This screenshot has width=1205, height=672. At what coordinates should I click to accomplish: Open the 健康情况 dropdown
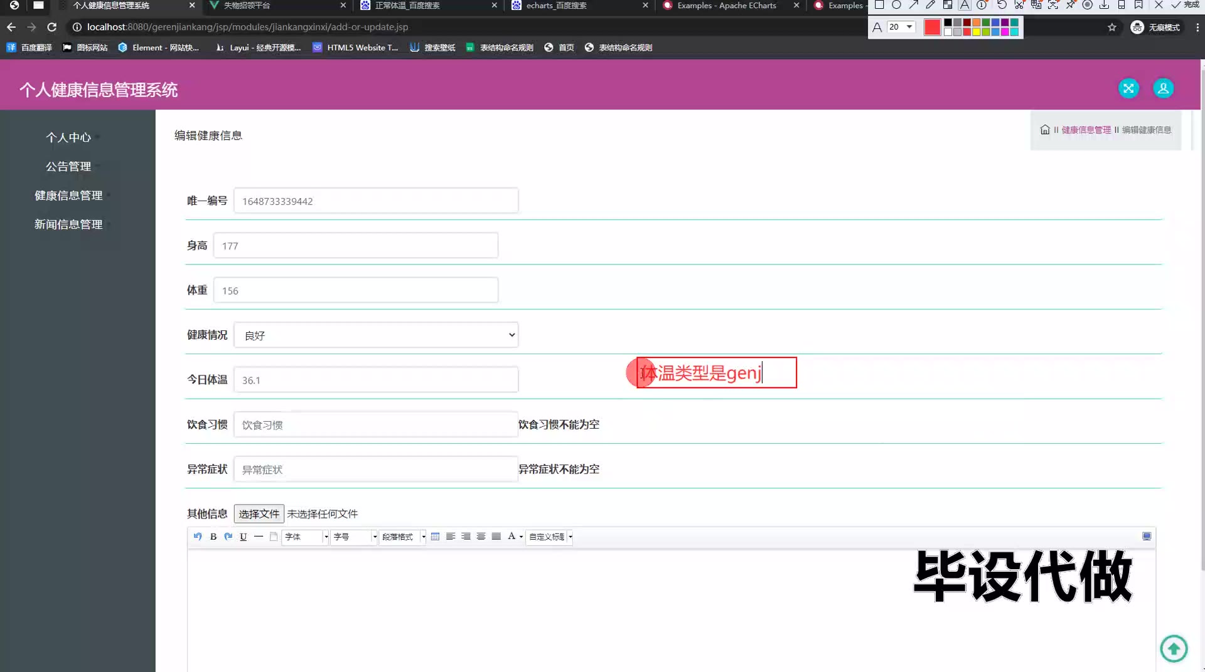(376, 335)
